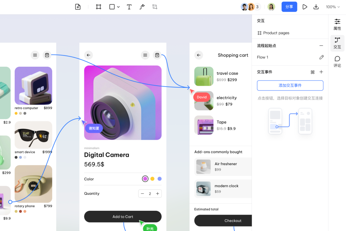This screenshot has width=346, height=231.
Task: Start prototype preview with play icon
Action: [x=305, y=7]
